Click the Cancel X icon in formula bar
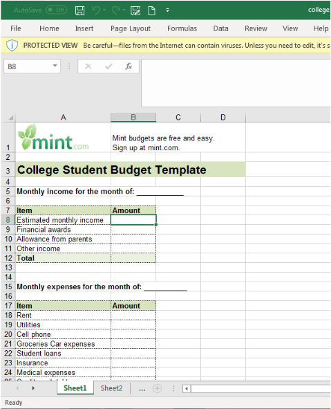The width and height of the screenshot is (331, 409). [88, 66]
